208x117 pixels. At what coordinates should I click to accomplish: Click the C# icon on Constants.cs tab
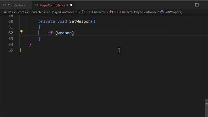(x=5, y=5)
